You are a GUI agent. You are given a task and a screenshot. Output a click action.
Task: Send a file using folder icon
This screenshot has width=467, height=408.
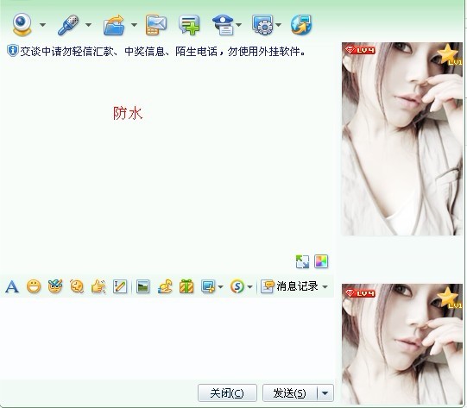(114, 25)
